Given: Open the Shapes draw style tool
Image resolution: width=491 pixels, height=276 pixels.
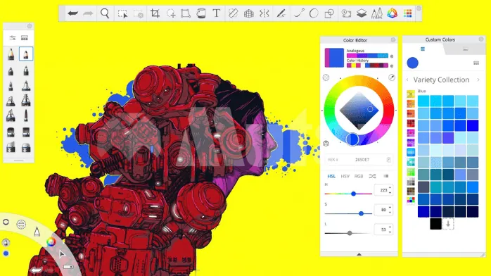Looking at the screenshot, I should (329, 13).
